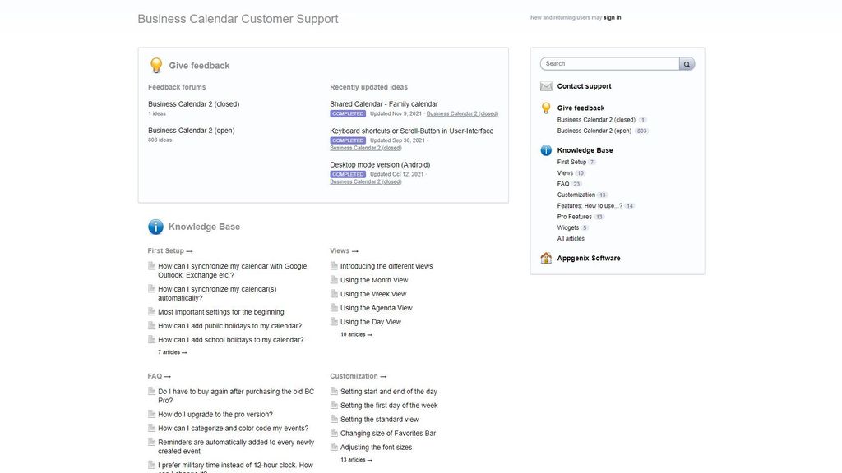Click COMPLETED badge under Desktop mode version idea

[x=348, y=174]
